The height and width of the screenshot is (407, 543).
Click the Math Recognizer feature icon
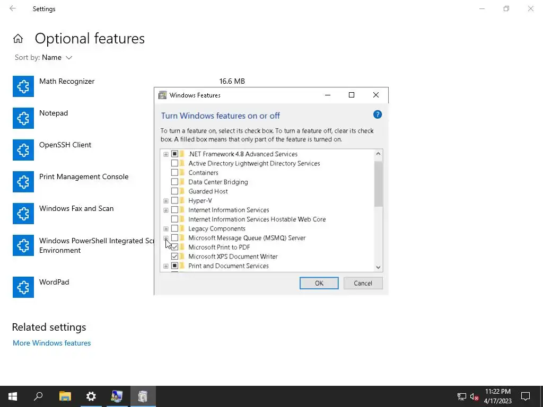23,86
